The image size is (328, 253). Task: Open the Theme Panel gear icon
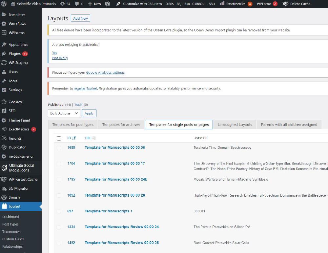coord(4,120)
